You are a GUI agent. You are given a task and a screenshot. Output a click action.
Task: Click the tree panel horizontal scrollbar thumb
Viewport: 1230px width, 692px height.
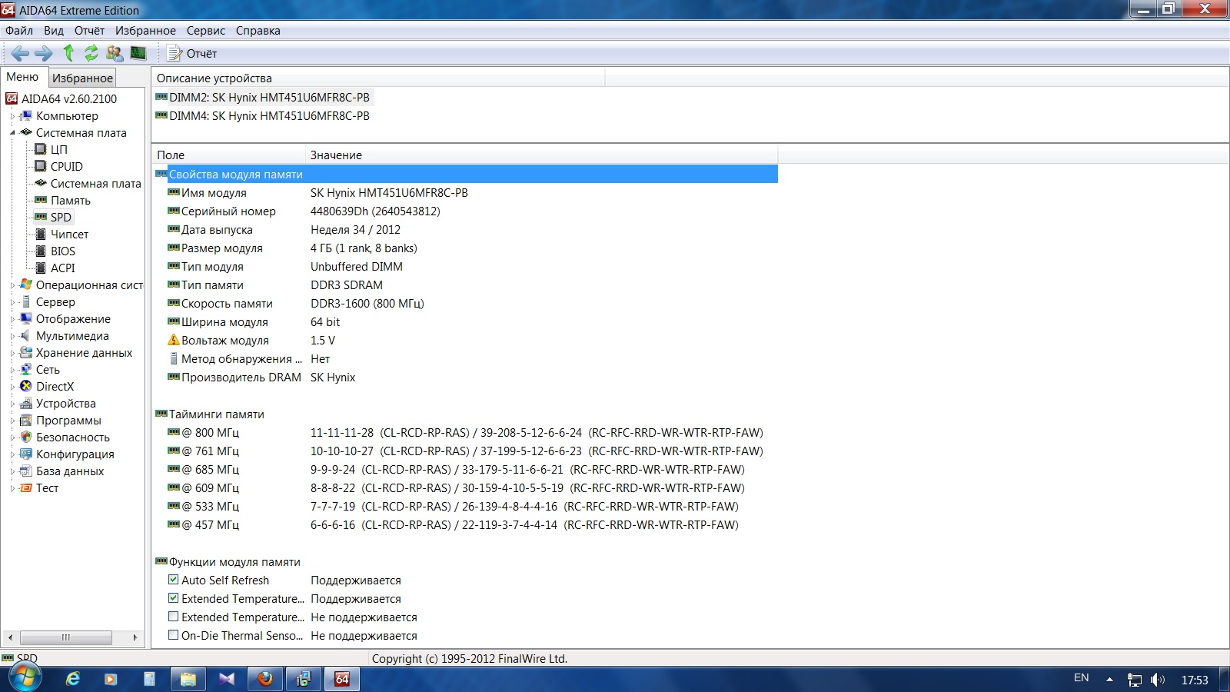tap(66, 637)
